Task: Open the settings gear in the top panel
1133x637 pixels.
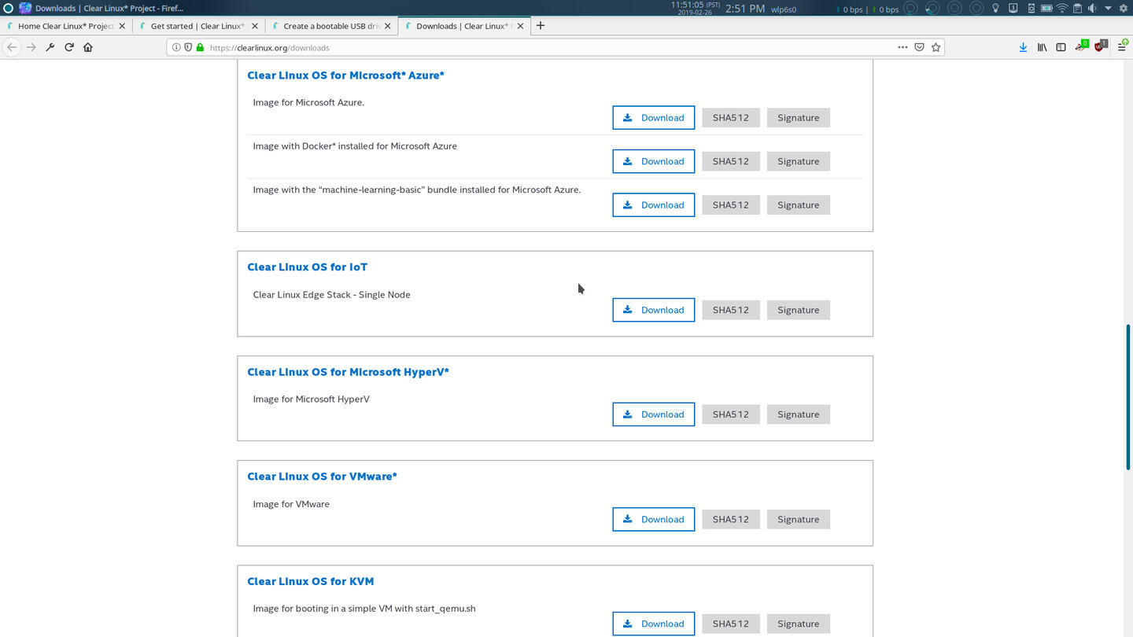Action: (x=1124, y=9)
